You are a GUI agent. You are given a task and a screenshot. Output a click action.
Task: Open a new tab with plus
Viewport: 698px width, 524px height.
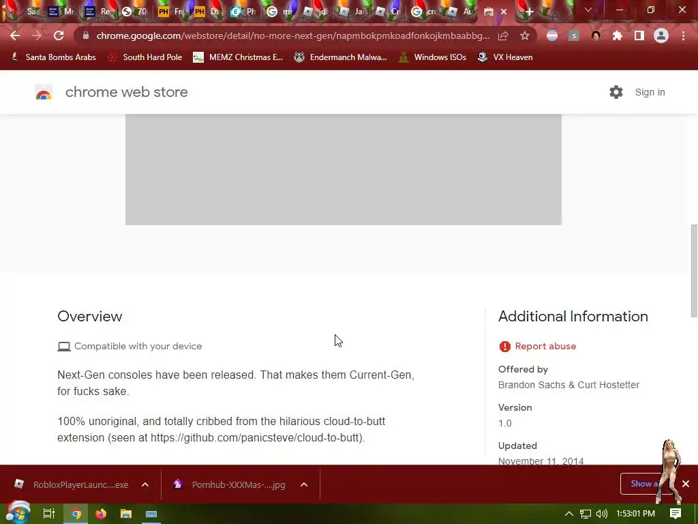529,12
